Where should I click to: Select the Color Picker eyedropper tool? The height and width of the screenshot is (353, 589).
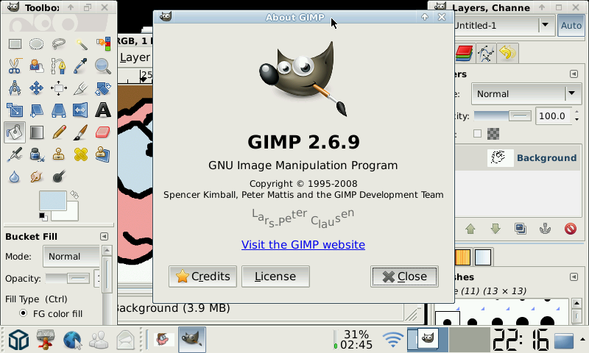81,66
